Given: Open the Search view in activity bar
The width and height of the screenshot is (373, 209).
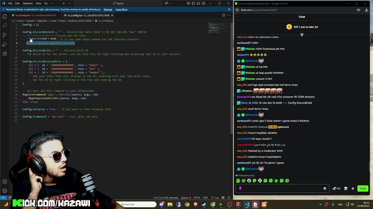Looking at the screenshot, I should click(5, 26).
